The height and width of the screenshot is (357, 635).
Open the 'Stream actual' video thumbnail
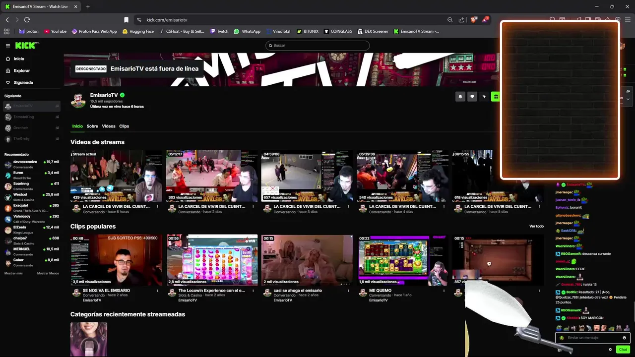[116, 176]
